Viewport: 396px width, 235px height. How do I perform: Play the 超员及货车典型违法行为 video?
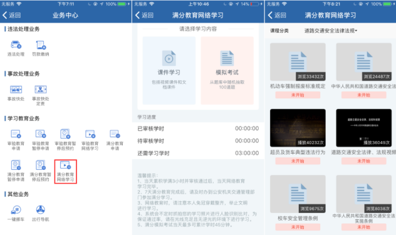coord(298,128)
